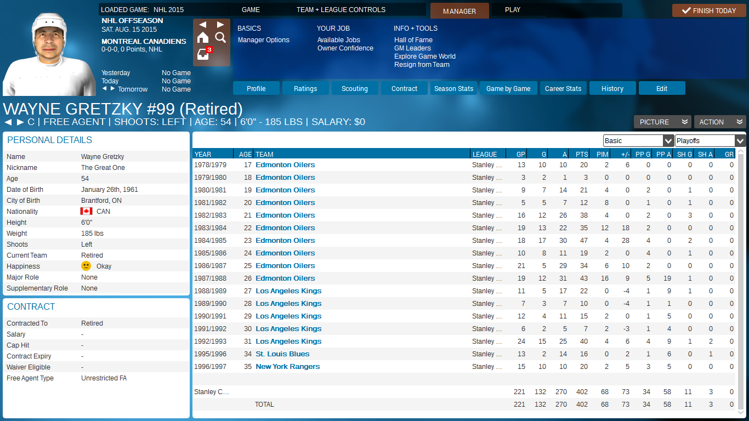Open the Contract tab
Viewport: 749px width, 421px height.
[405, 88]
